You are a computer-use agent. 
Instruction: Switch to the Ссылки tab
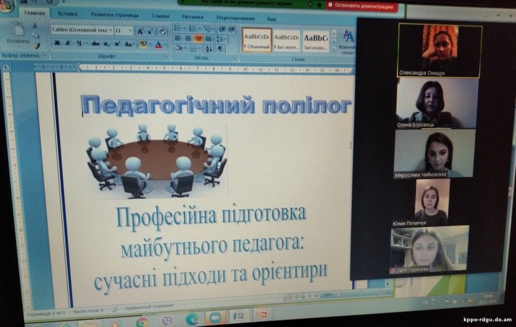click(x=160, y=15)
